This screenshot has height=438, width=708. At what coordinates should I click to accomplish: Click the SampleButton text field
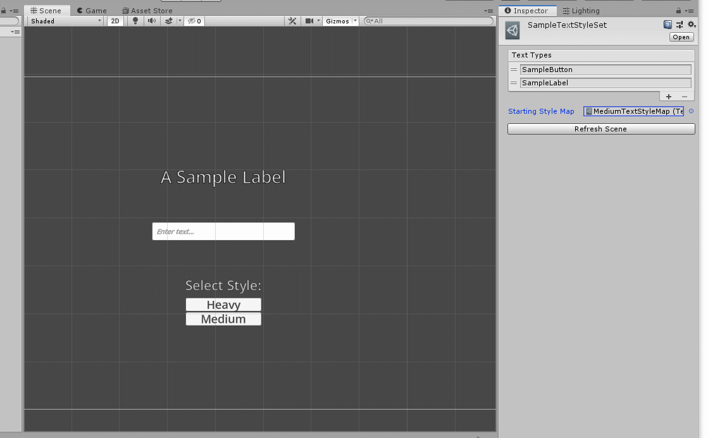[x=606, y=70]
